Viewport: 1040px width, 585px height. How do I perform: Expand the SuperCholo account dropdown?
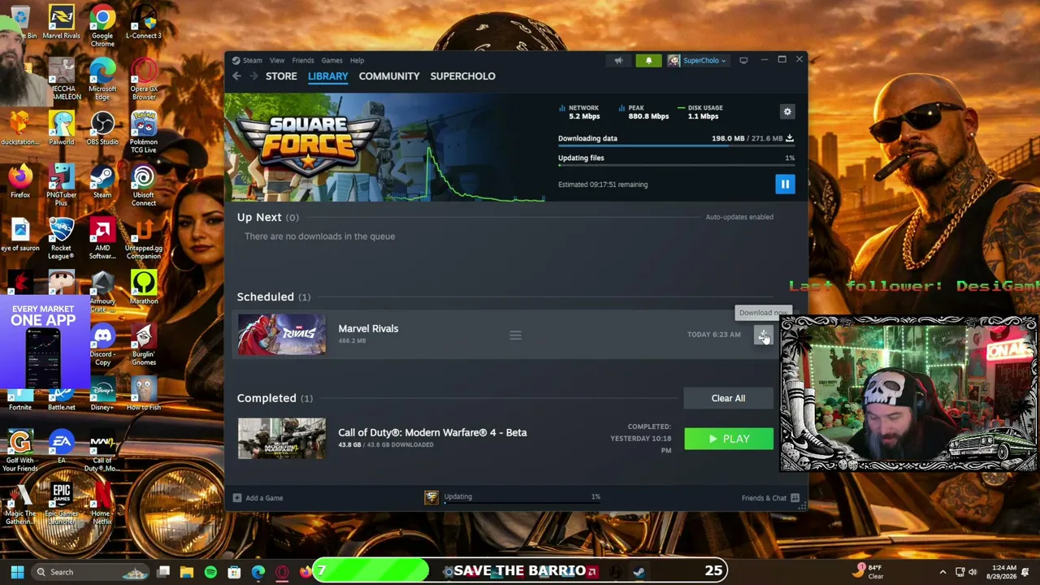pyautogui.click(x=697, y=60)
